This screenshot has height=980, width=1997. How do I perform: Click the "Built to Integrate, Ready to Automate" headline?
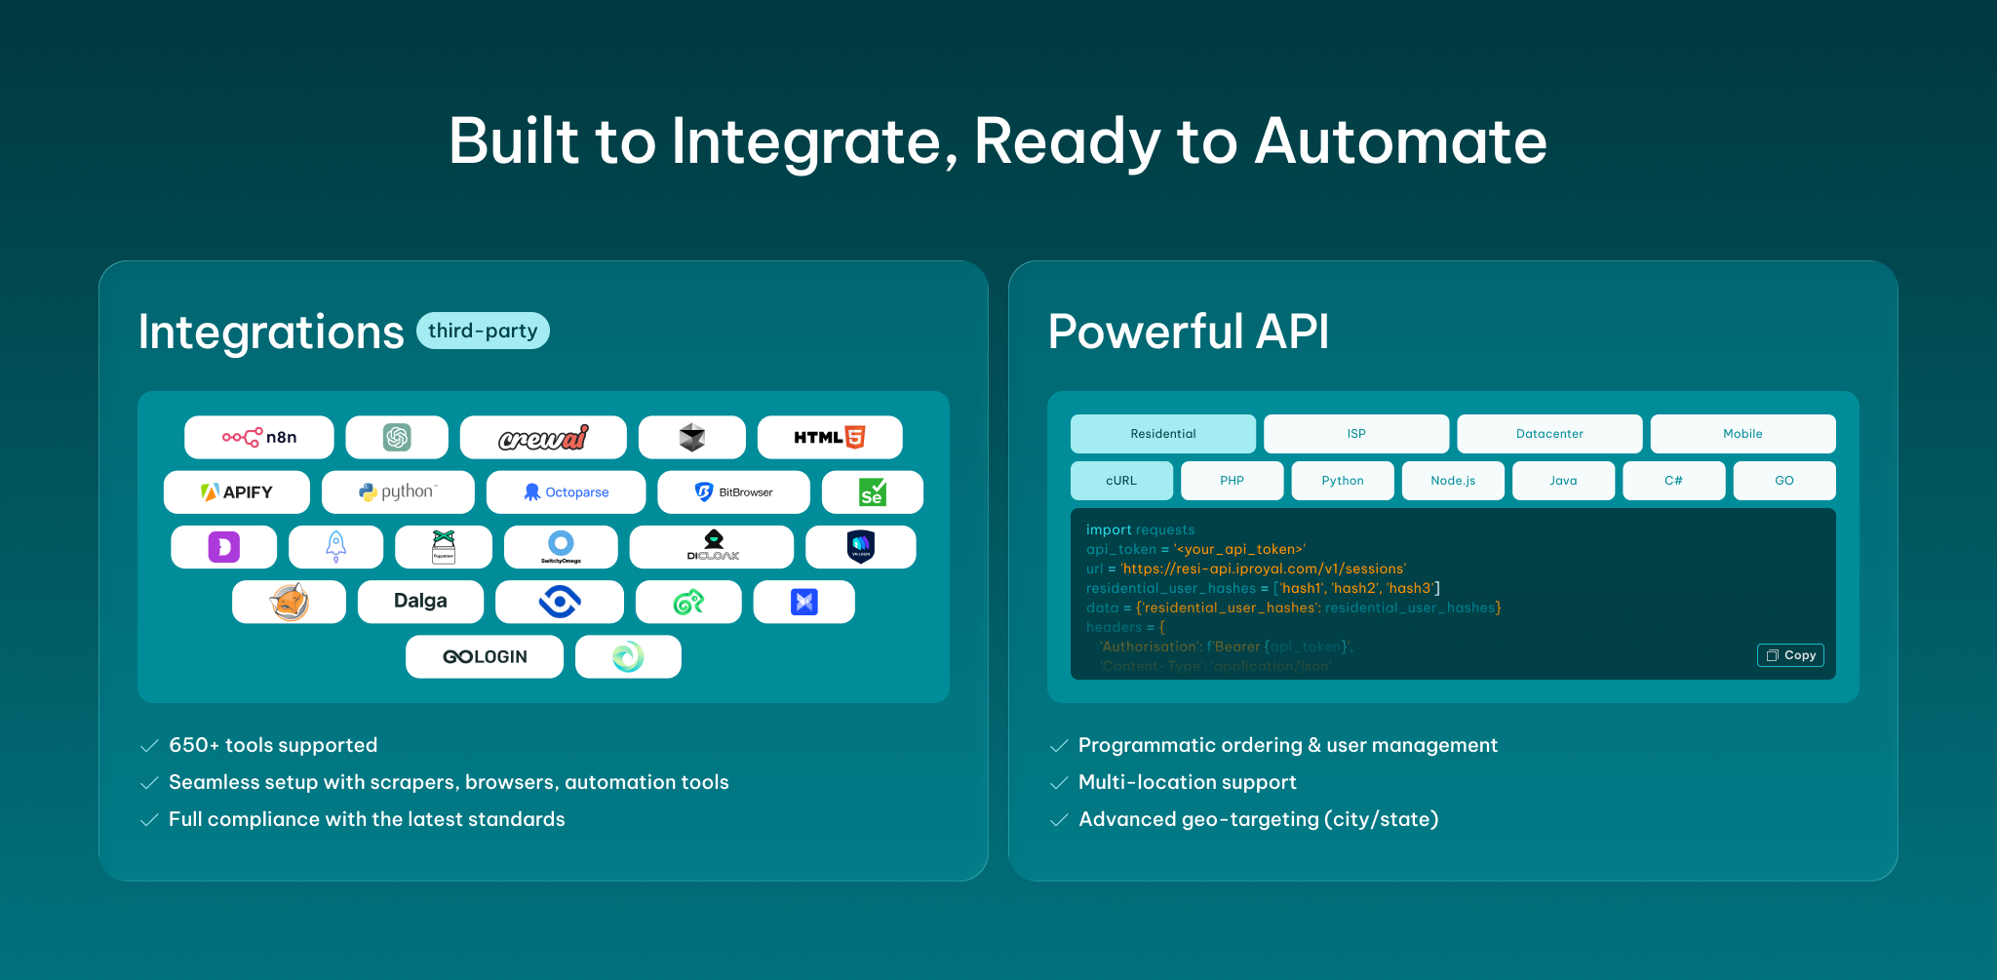click(x=998, y=141)
